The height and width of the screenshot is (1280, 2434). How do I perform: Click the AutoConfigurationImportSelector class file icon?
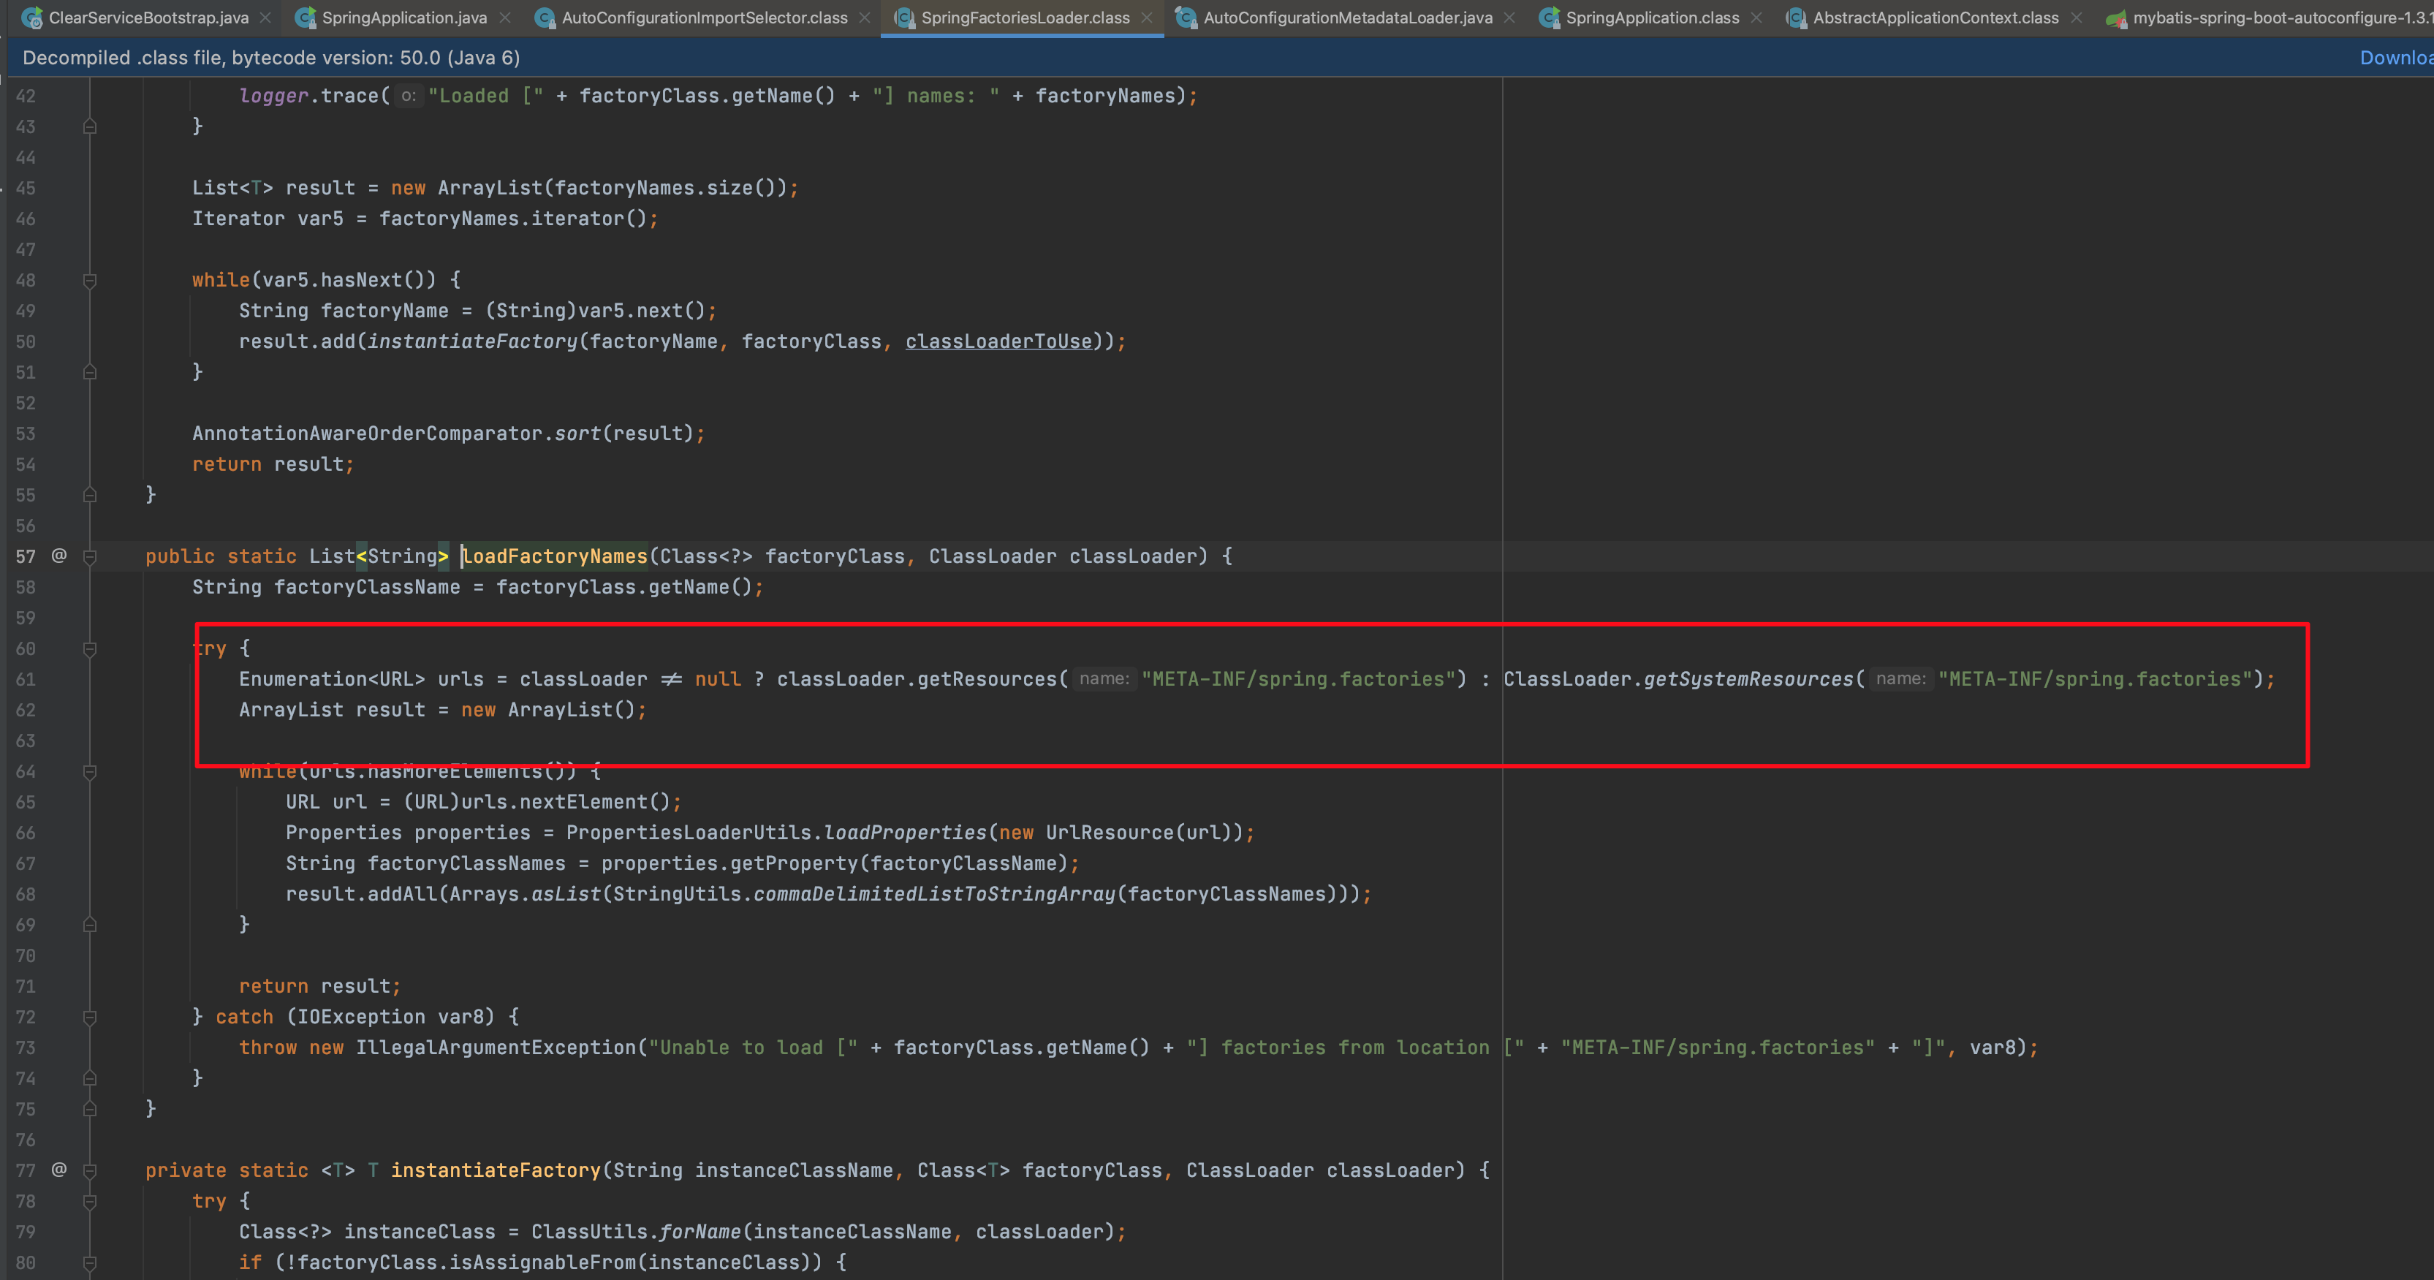[x=545, y=17]
